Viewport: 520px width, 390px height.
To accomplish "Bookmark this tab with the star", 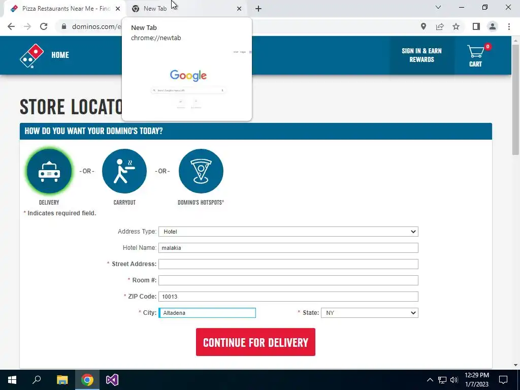I will point(456,26).
